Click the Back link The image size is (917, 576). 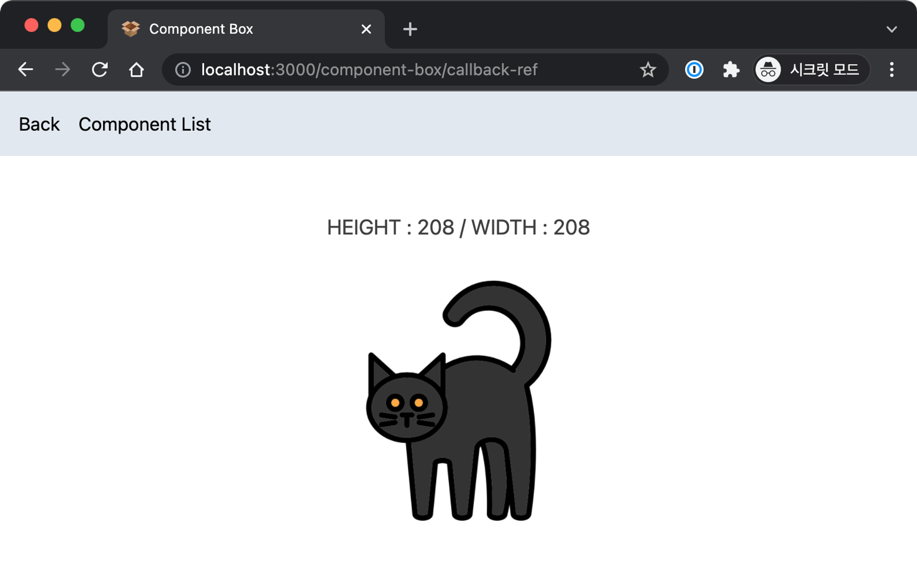pos(39,124)
